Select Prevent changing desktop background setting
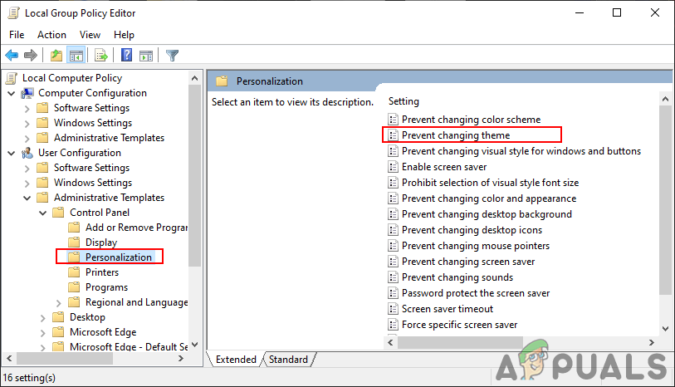 (x=487, y=214)
